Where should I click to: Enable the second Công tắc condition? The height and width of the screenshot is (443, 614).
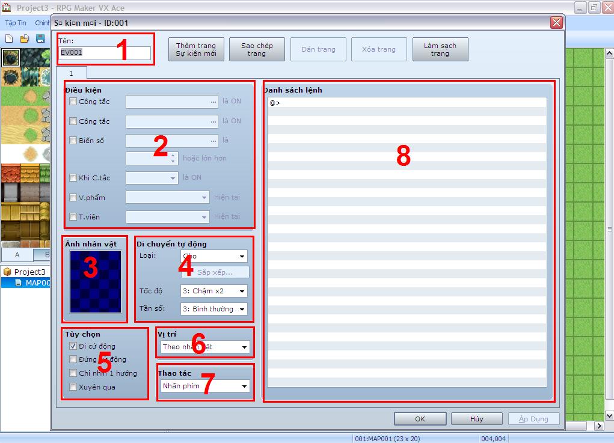[73, 121]
